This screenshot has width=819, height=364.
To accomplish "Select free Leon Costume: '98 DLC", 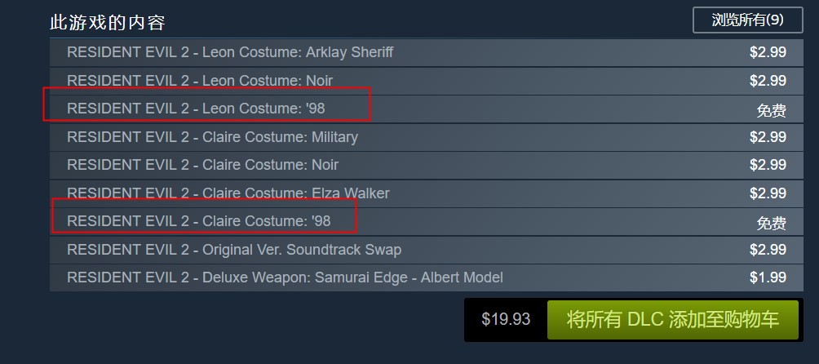I will 426,109.
